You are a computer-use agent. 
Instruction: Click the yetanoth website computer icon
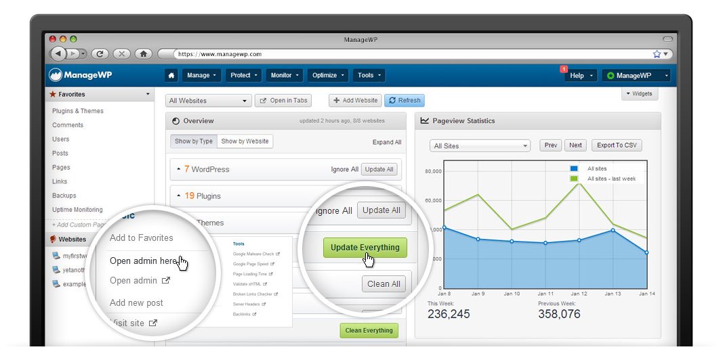56,270
